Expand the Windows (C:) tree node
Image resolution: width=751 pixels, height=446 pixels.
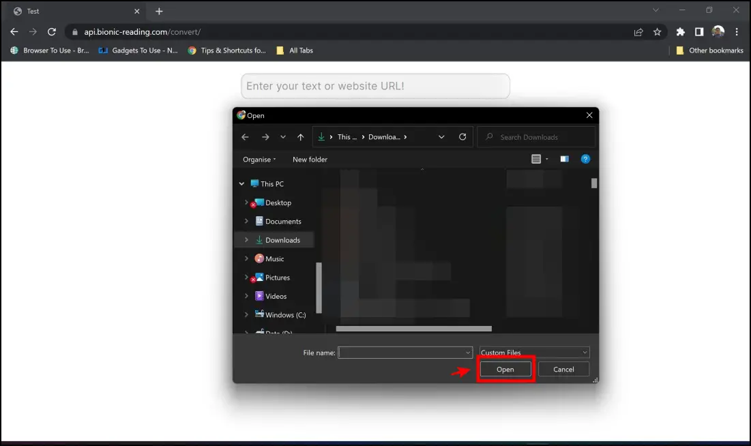pos(246,315)
